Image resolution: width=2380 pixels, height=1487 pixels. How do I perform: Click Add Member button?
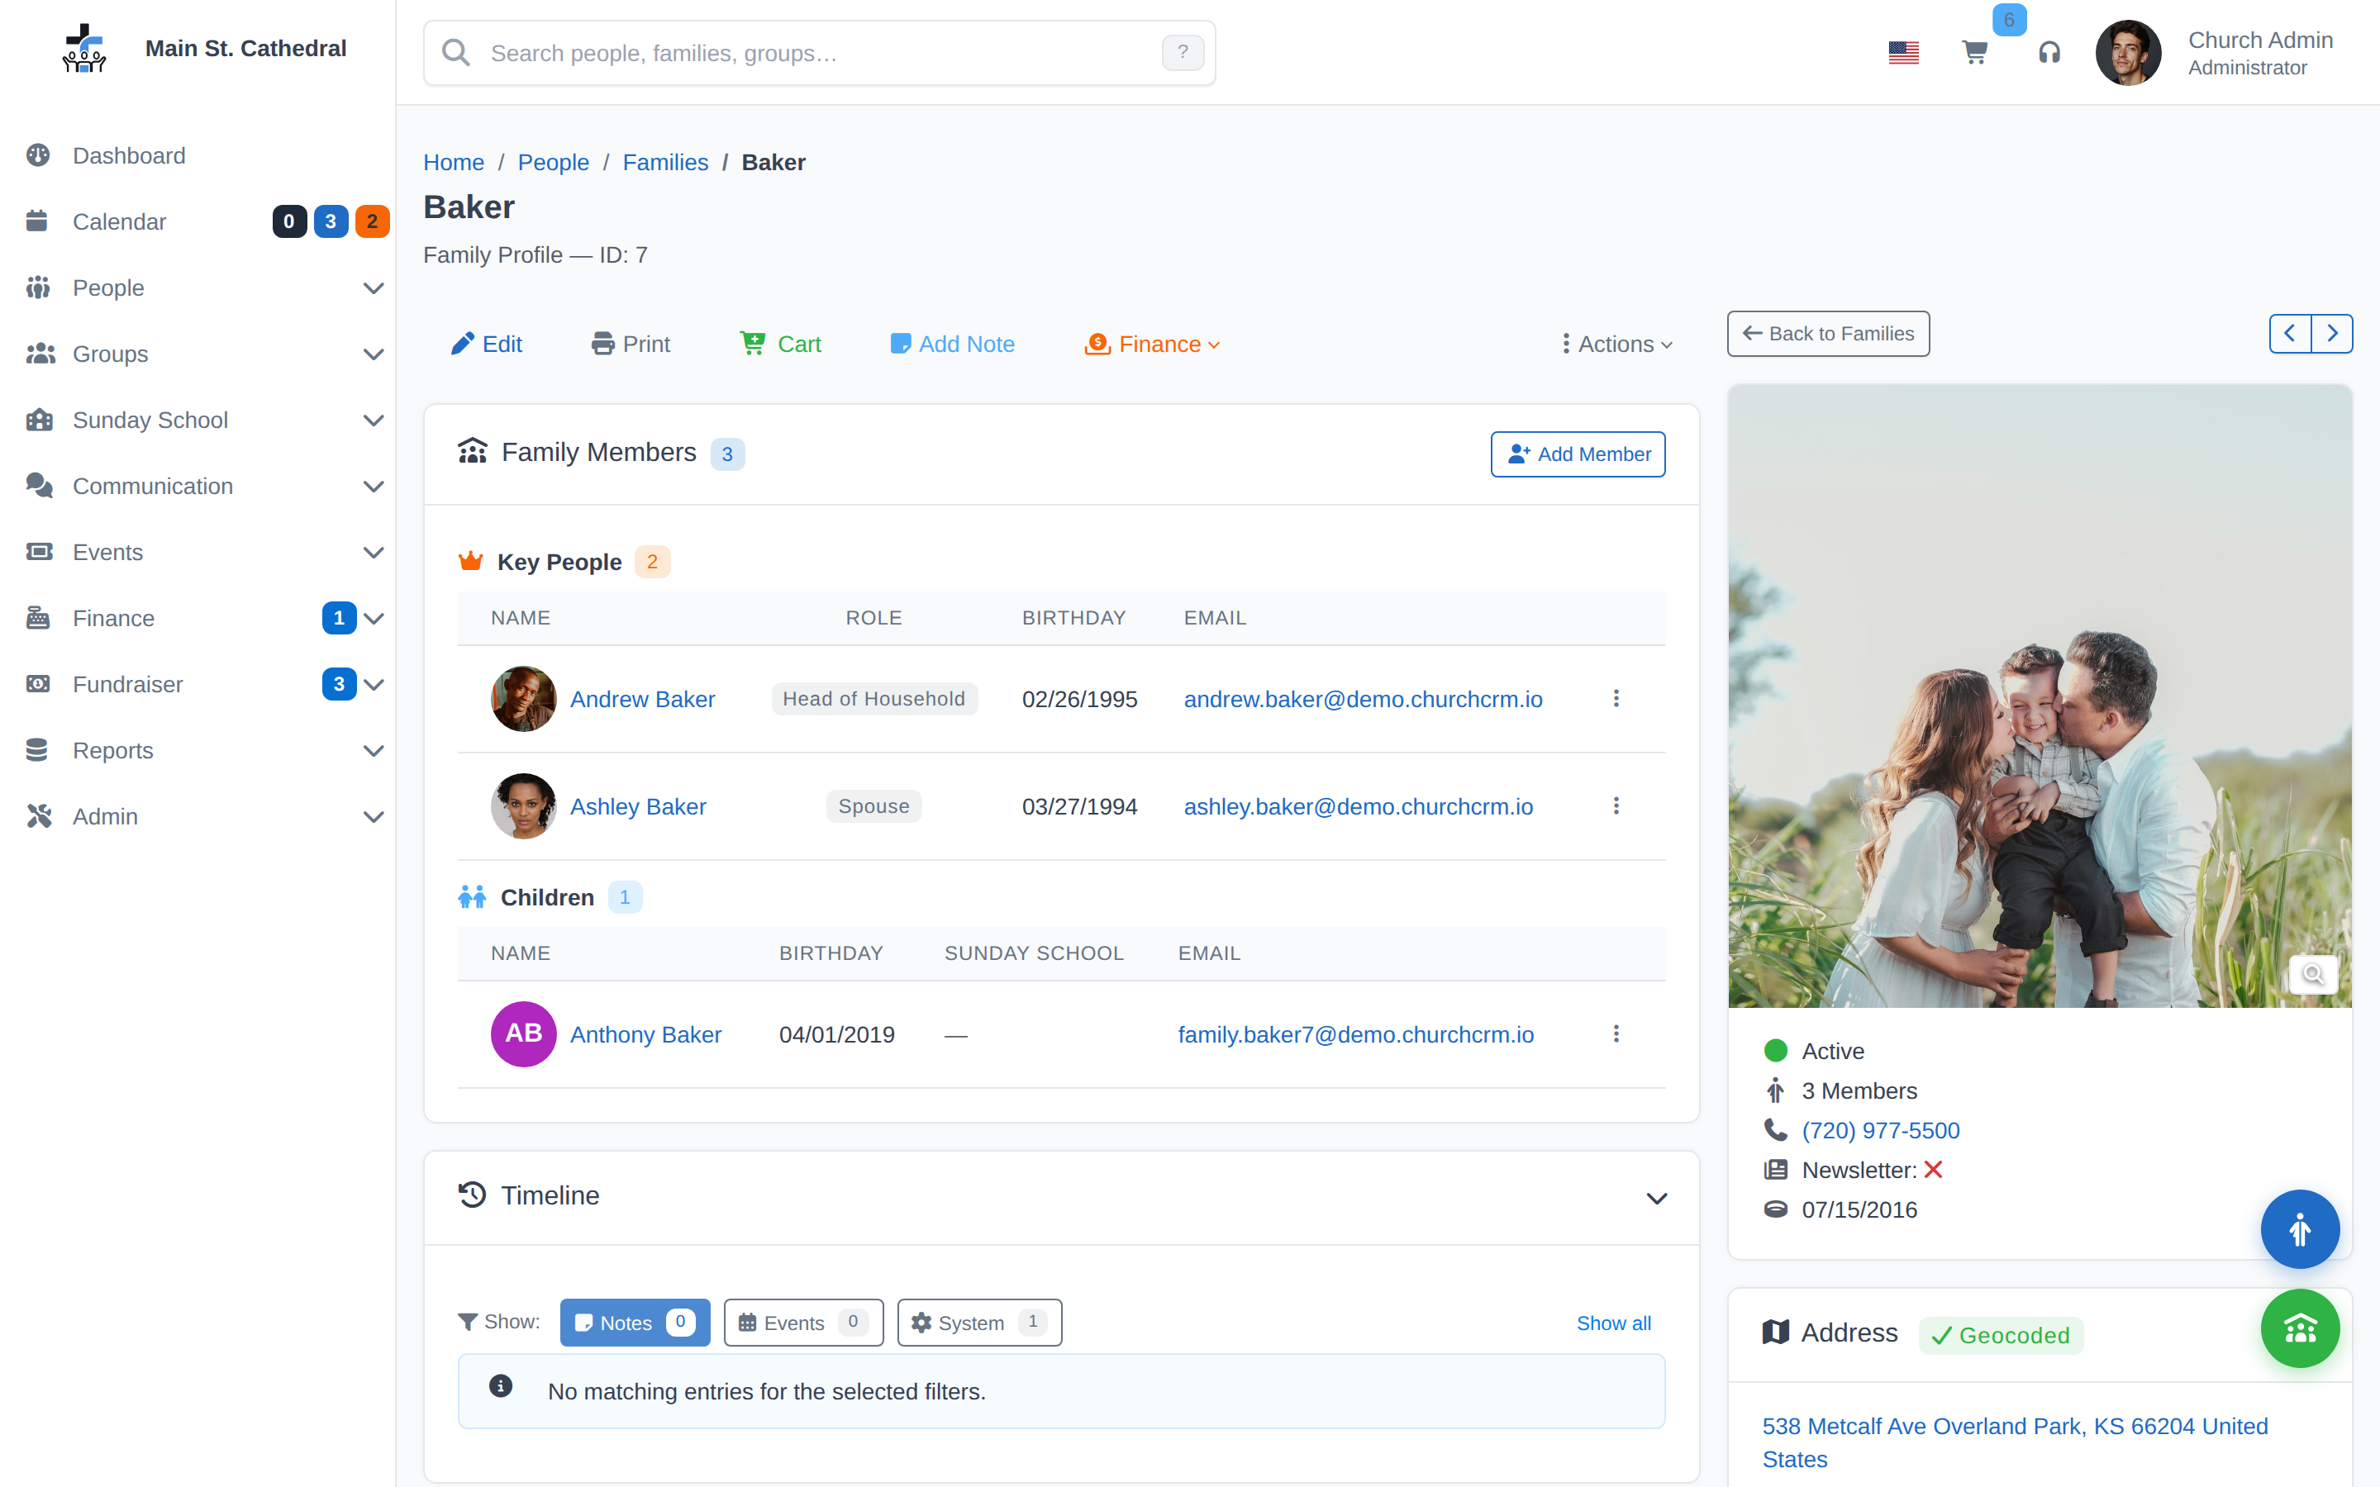(1578, 454)
